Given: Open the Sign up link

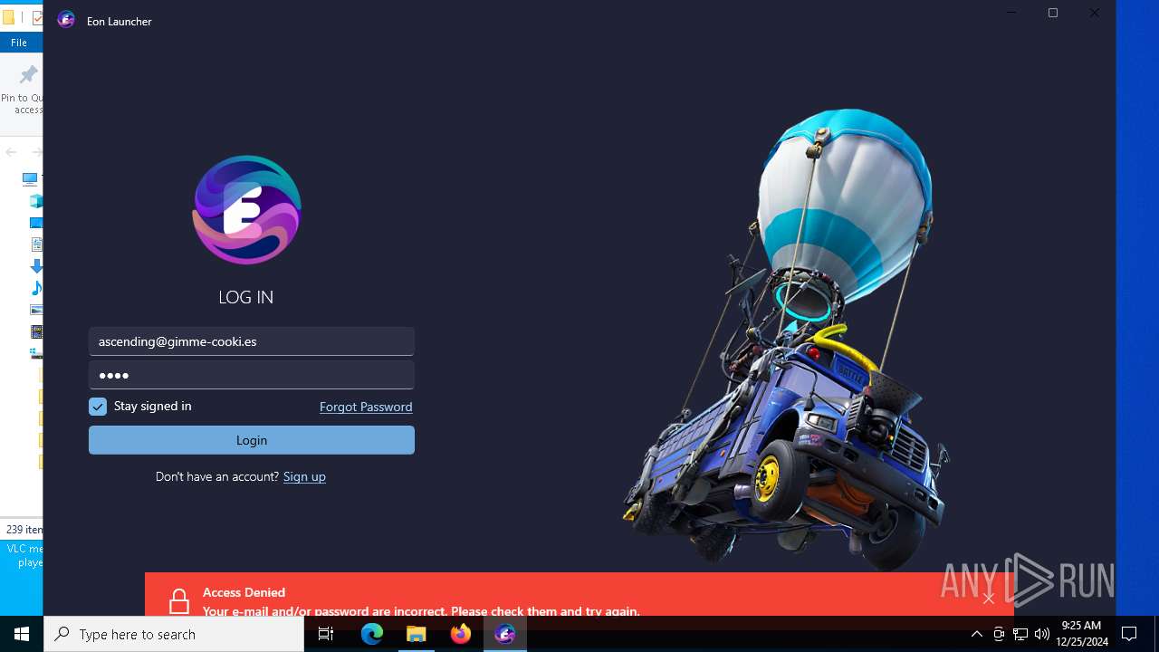Looking at the screenshot, I should 304,476.
